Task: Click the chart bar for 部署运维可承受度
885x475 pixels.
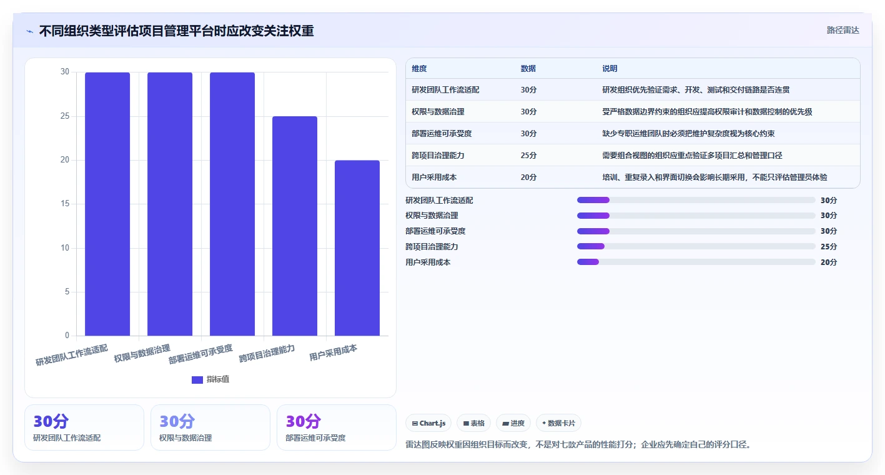Action: (x=232, y=204)
